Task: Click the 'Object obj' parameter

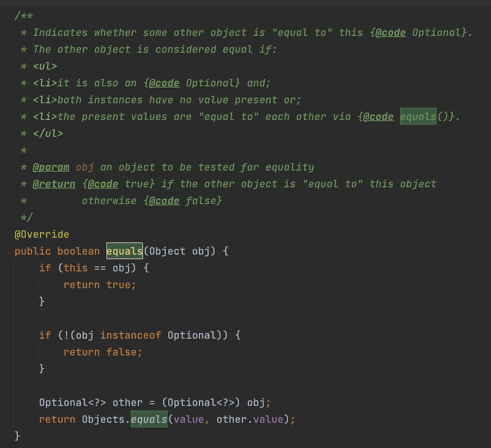Action: (x=179, y=251)
